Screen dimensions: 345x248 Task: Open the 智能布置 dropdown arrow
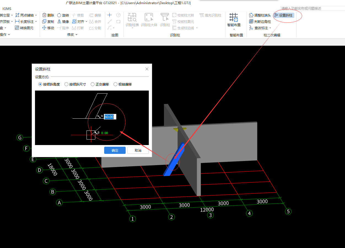[234, 29]
